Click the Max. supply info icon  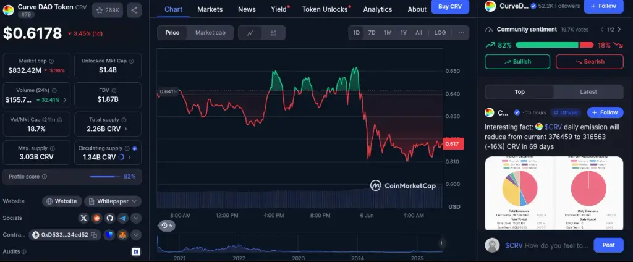pos(52,148)
